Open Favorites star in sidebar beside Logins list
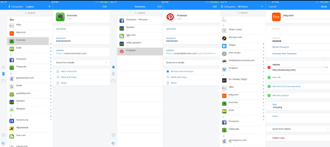 (x=3, y=67)
